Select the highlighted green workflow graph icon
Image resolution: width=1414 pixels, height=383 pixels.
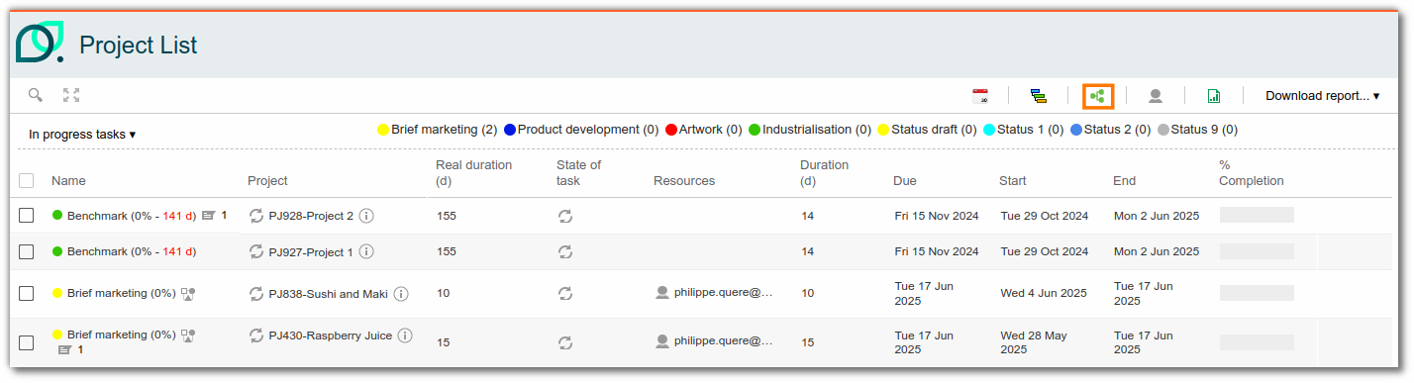1097,96
